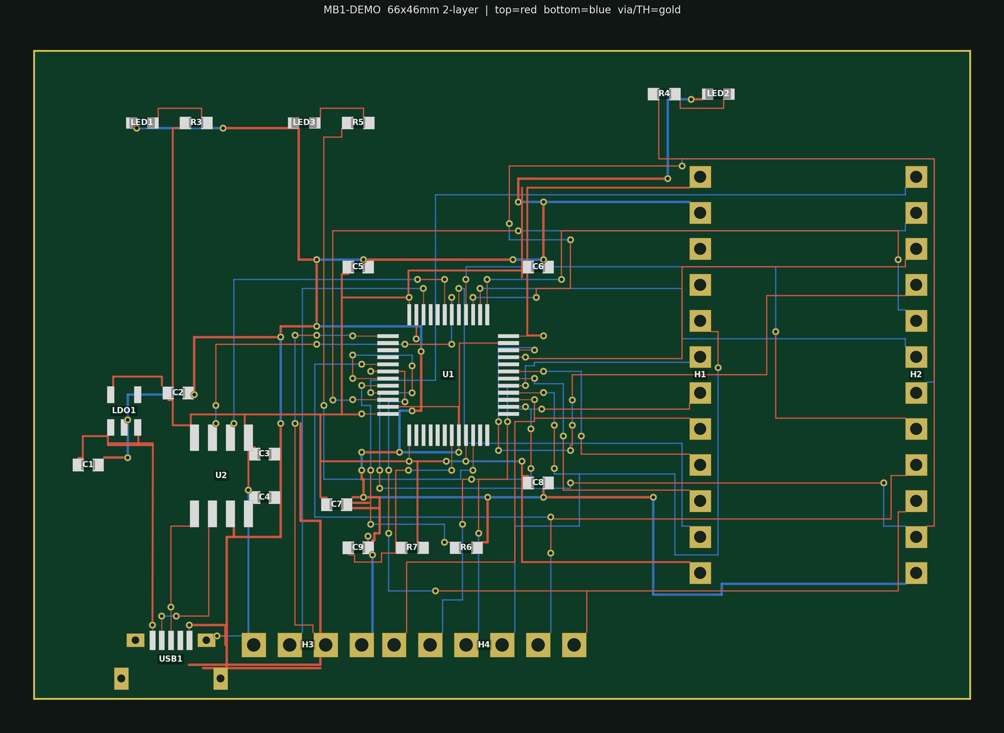Select the rightmost pad of header H4
The width and height of the screenshot is (1004, 733).
(x=574, y=645)
